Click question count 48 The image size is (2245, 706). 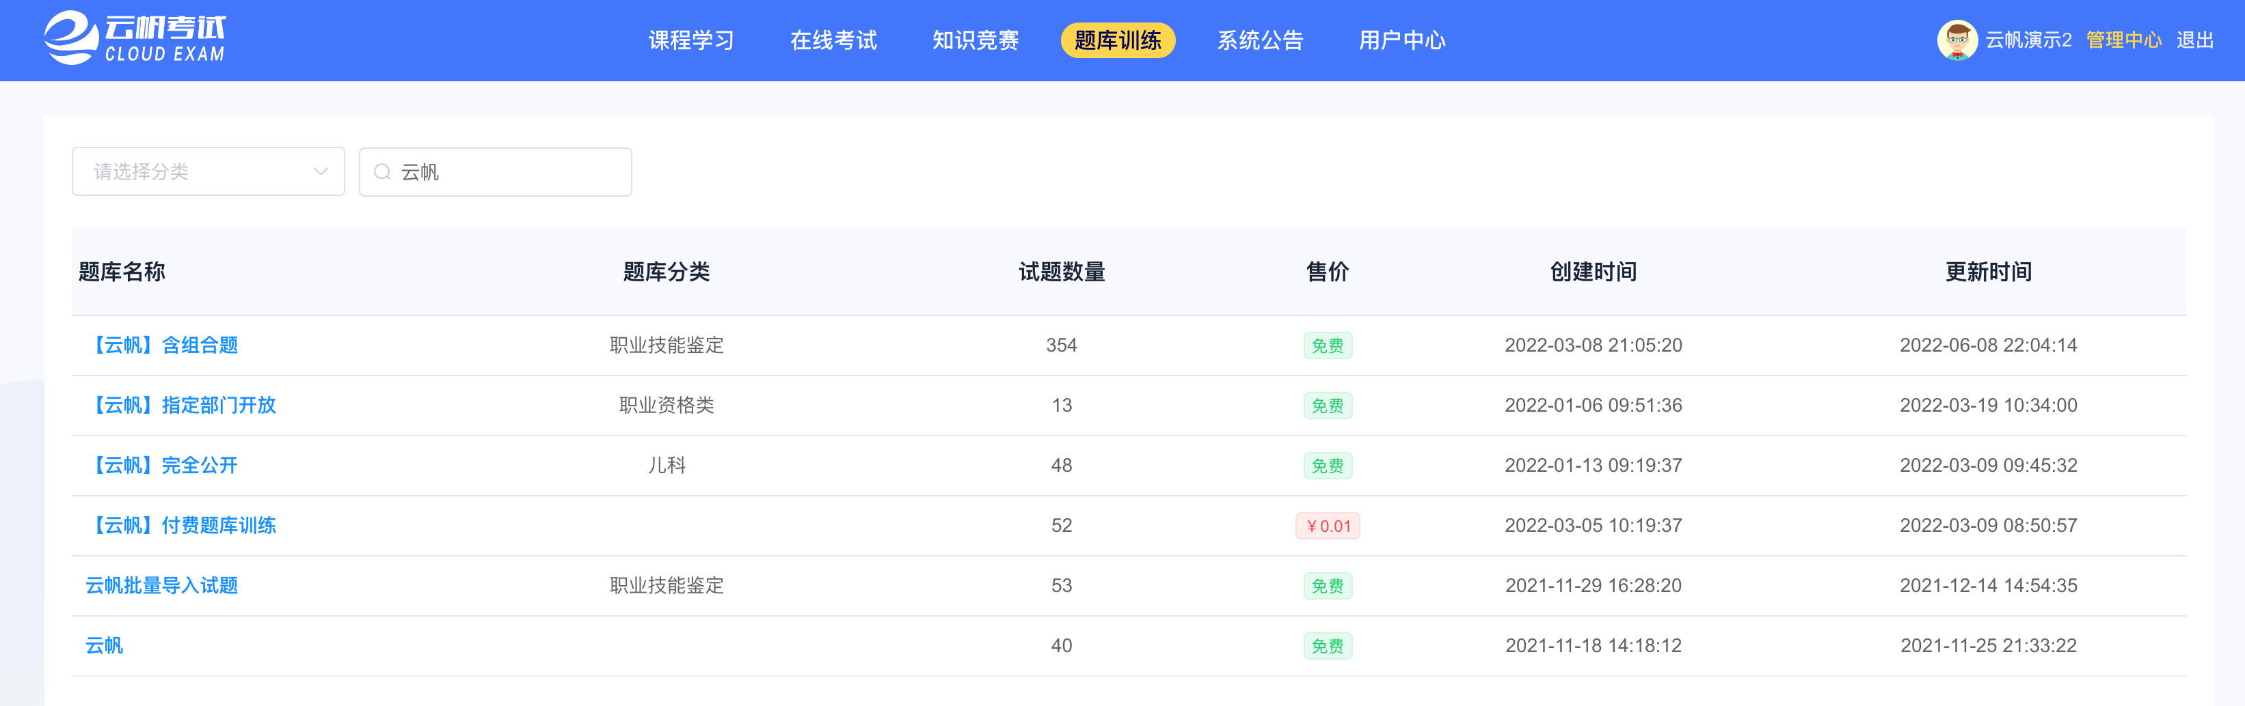pyautogui.click(x=1062, y=465)
